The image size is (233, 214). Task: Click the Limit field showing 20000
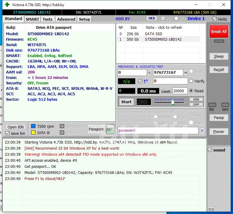[180, 91]
